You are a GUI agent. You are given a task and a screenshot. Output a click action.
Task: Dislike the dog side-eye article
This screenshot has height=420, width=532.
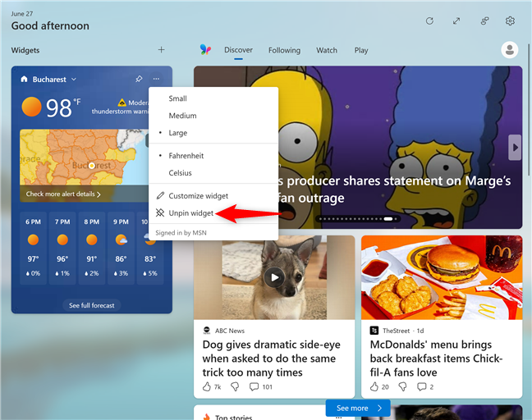pos(235,387)
